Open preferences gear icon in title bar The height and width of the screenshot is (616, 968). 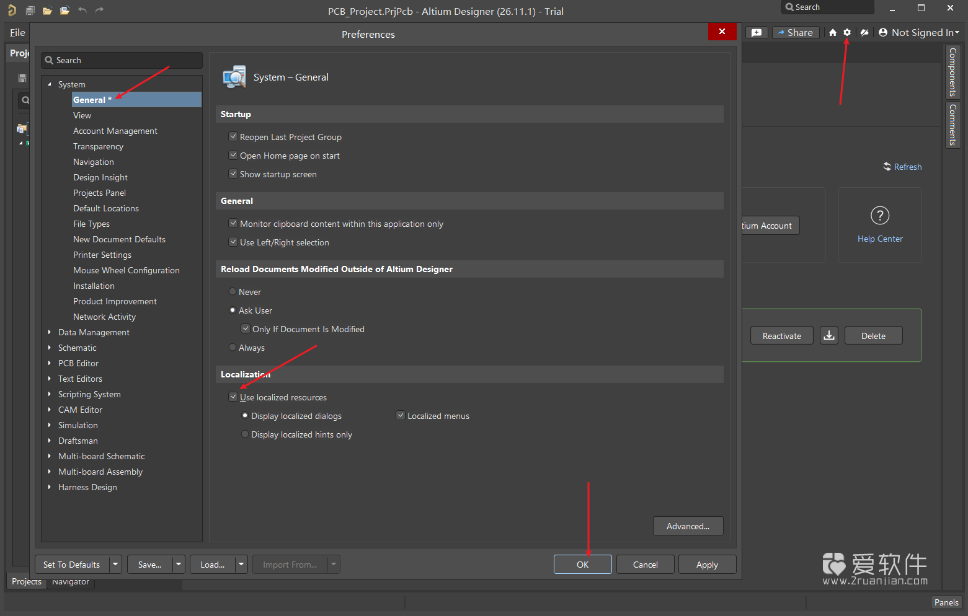(847, 33)
